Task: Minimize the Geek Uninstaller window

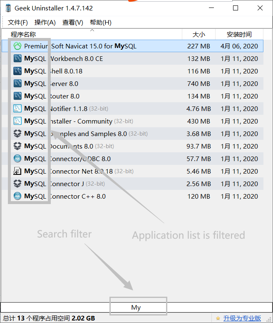Action: point(211,8)
